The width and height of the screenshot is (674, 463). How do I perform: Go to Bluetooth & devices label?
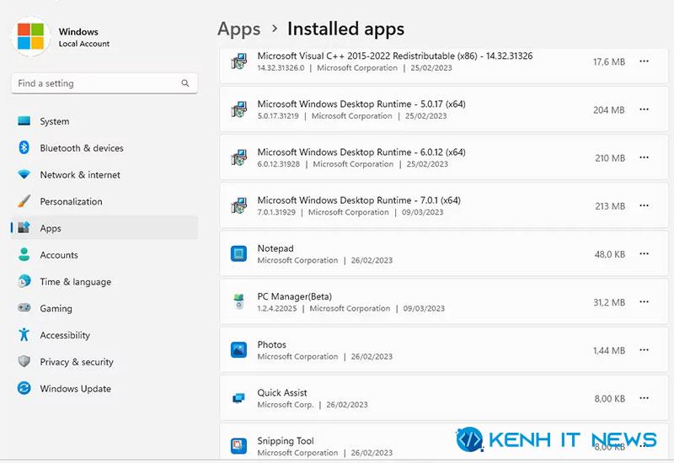[x=82, y=148]
